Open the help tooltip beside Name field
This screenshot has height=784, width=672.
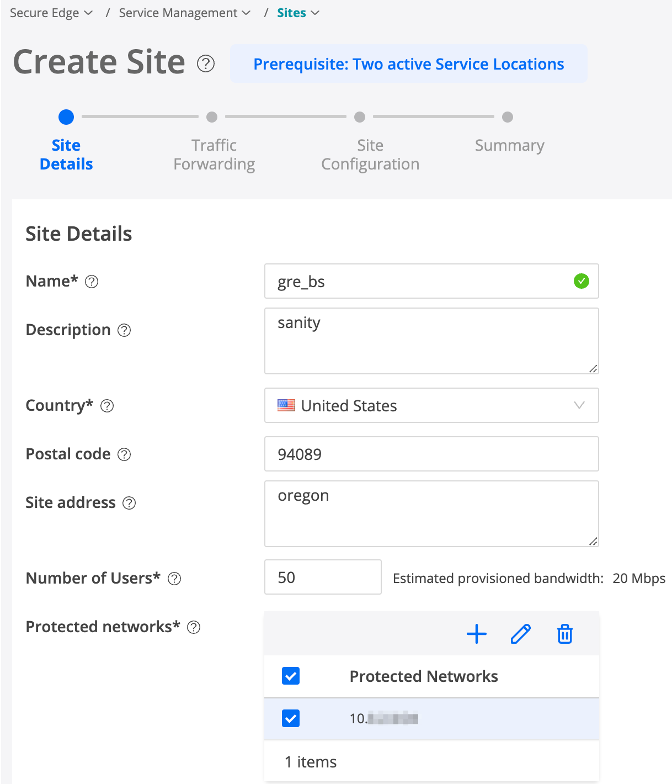tap(92, 282)
